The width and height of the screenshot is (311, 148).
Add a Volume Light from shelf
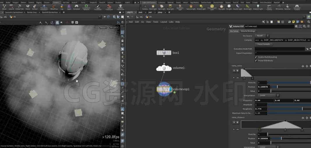(x=191, y=7)
